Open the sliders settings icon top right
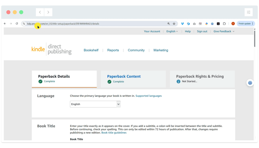The image size is (259, 148). tap(249, 12)
